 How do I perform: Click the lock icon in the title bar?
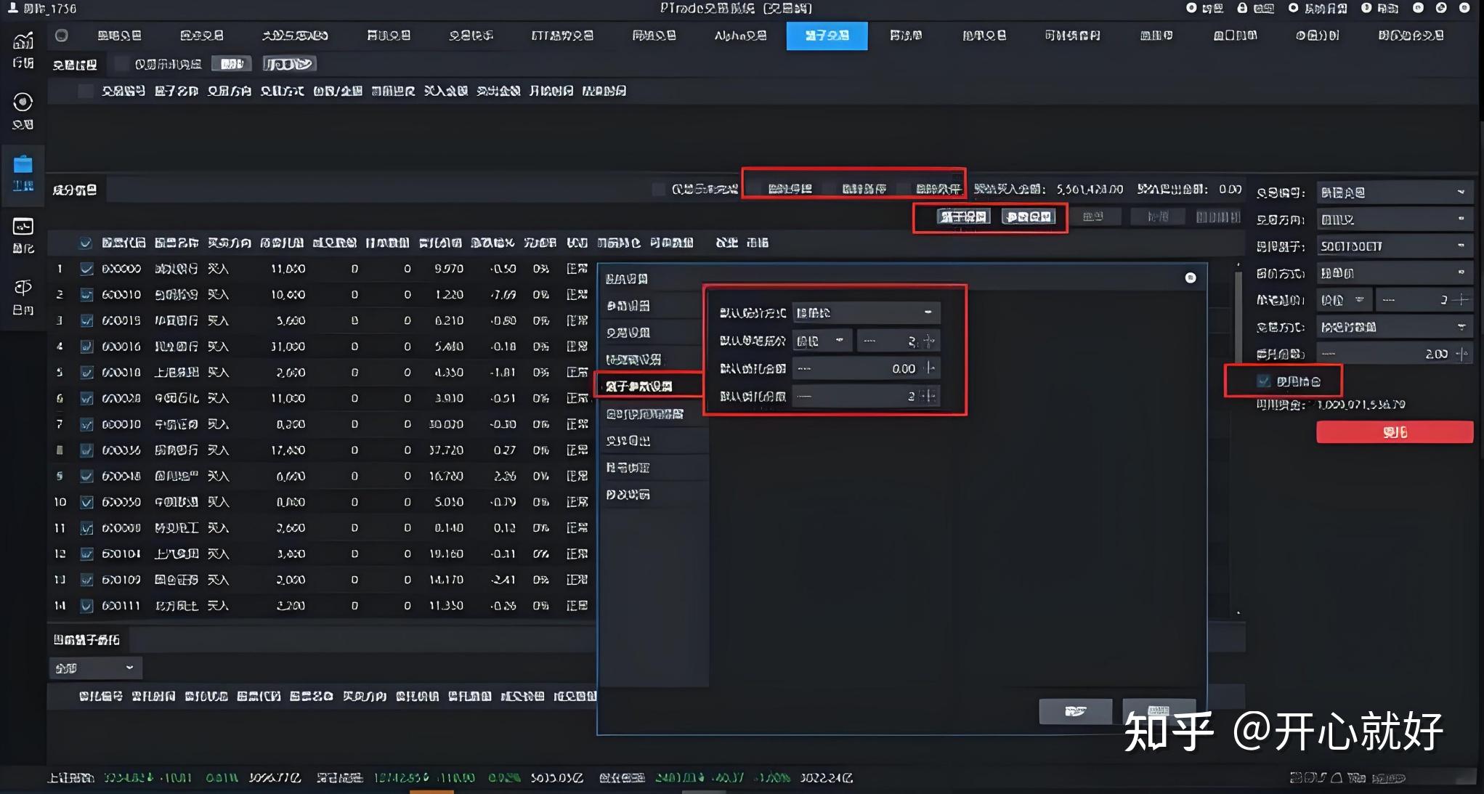coord(1242,8)
